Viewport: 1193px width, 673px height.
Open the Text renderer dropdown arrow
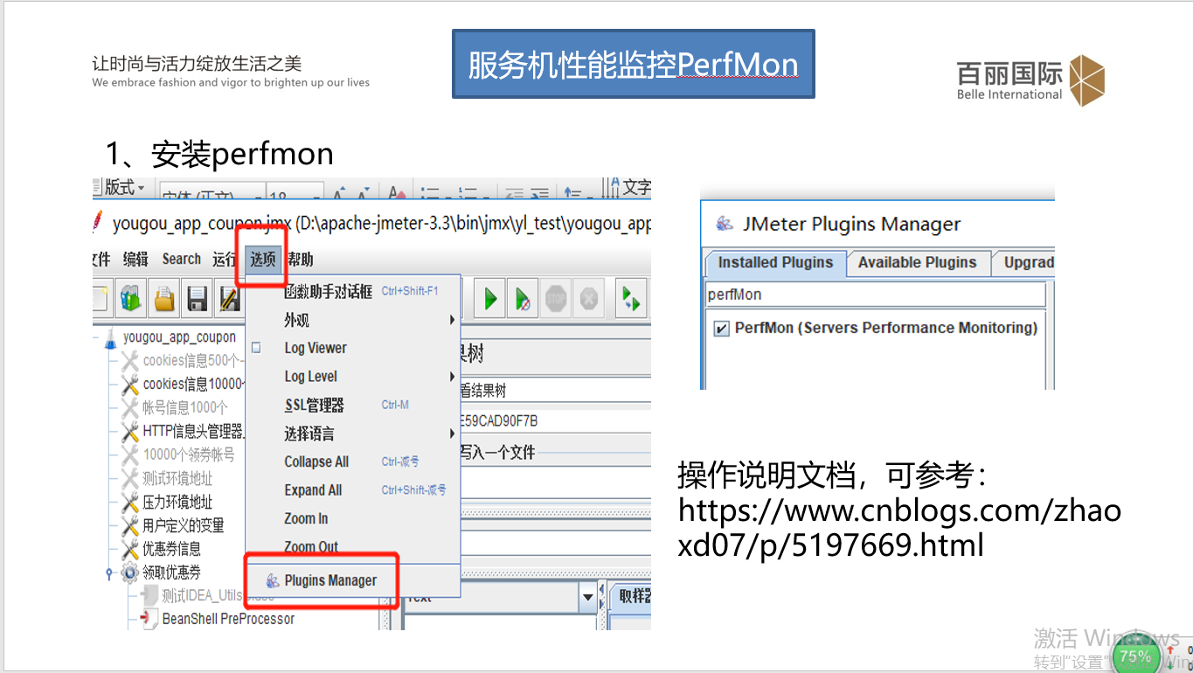(x=588, y=599)
